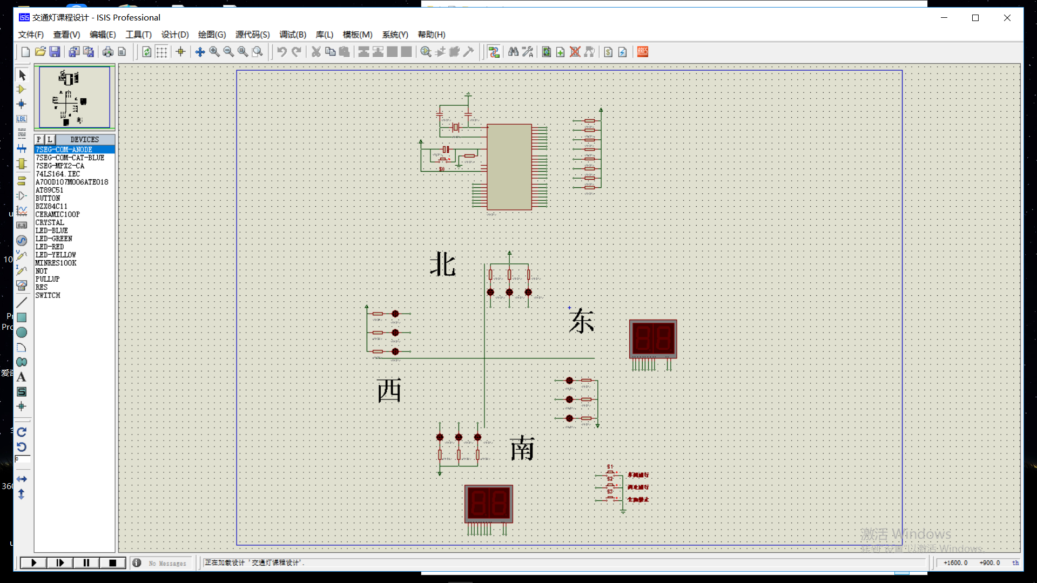Select the 2D Closed Path tool
Screen dimensions: 1037x583
[22, 362]
